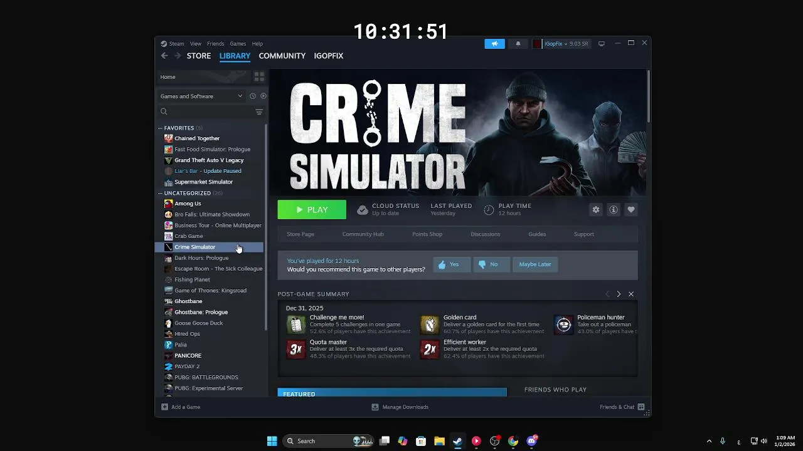Add Crime Simulator to favorites via the heart icon
This screenshot has width=803, height=451.
click(631, 210)
